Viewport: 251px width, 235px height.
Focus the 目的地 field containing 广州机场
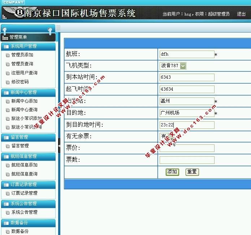[187, 113]
